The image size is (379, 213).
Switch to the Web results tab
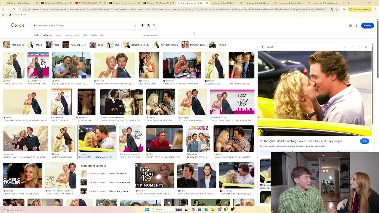pos(85,35)
